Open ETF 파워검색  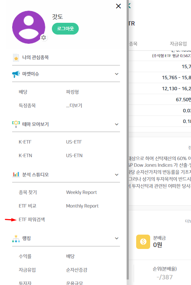[x=32, y=220]
